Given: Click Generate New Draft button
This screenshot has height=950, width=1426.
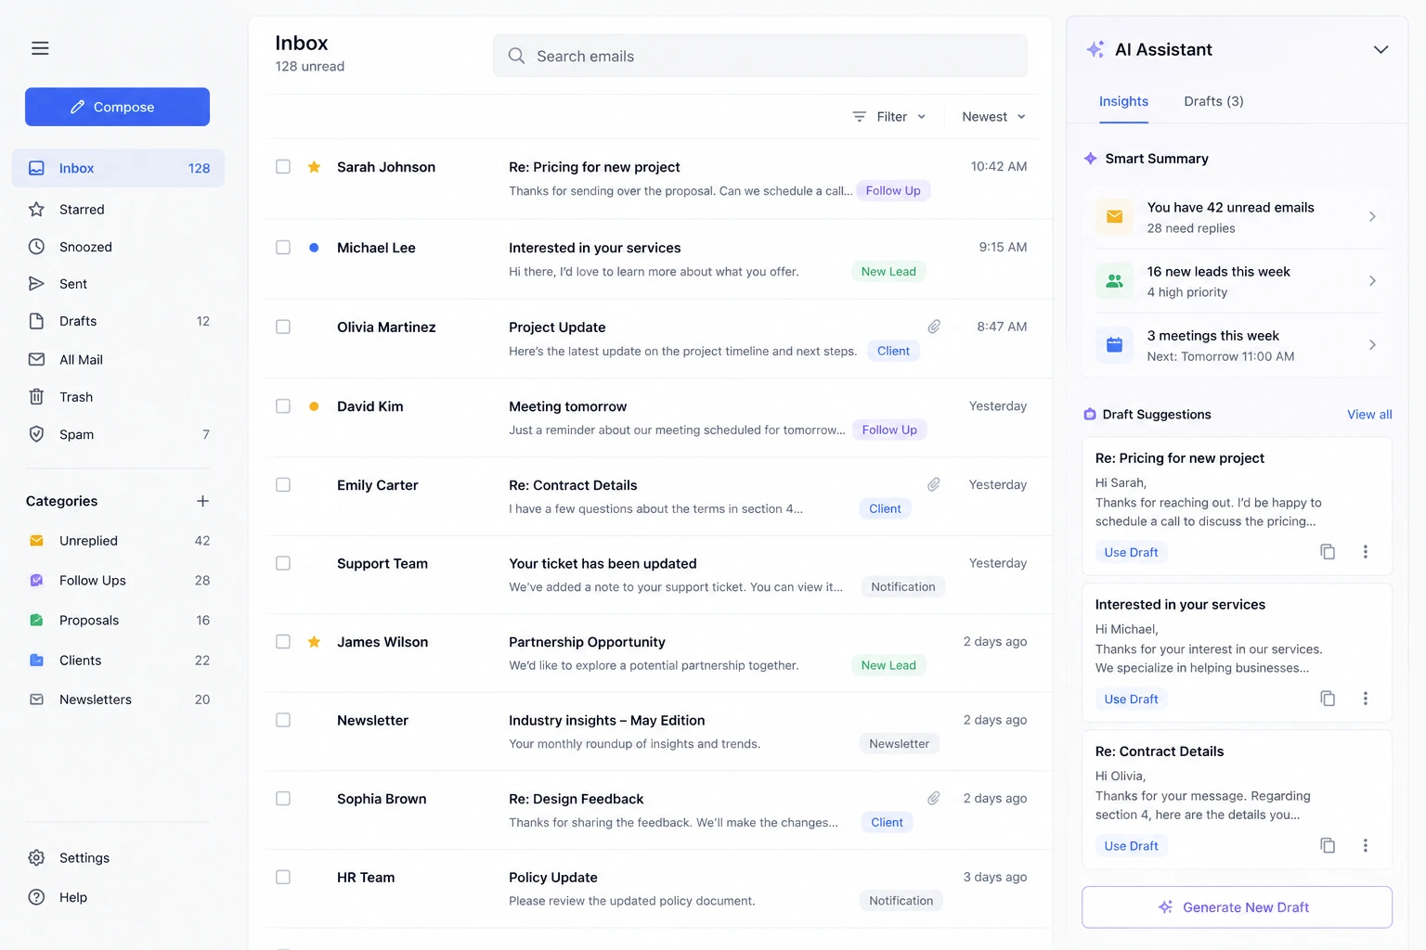Looking at the screenshot, I should (x=1237, y=907).
